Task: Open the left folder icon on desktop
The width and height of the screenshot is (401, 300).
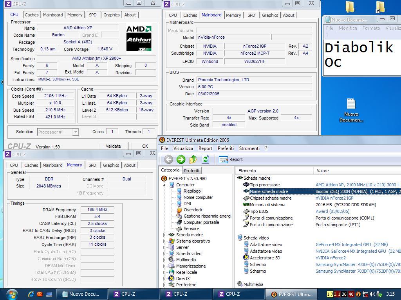Action: click(350, 7)
